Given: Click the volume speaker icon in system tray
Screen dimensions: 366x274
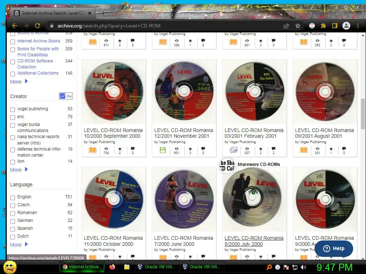Looking at the screenshot, I should coord(303,267).
